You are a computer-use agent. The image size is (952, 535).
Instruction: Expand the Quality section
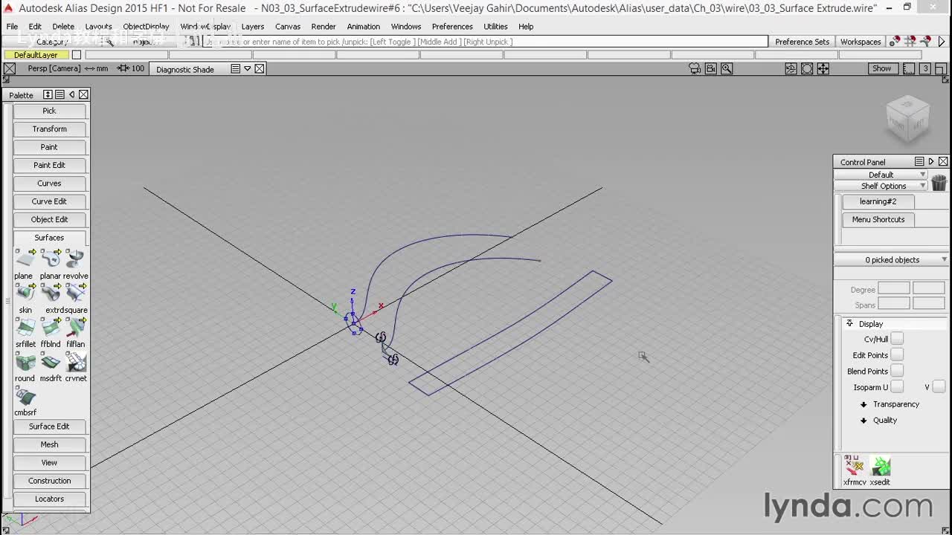863,421
